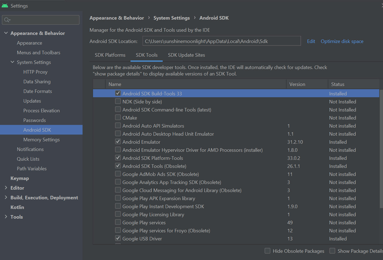
Task: Click the Edit link for SDK location
Action: pos(311,41)
